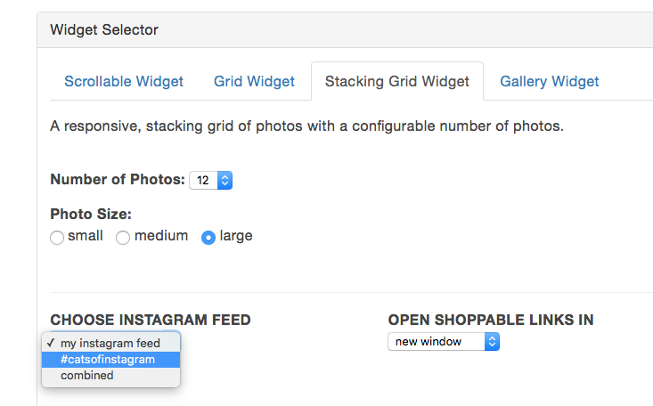Select the large photo size radio button

[208, 238]
